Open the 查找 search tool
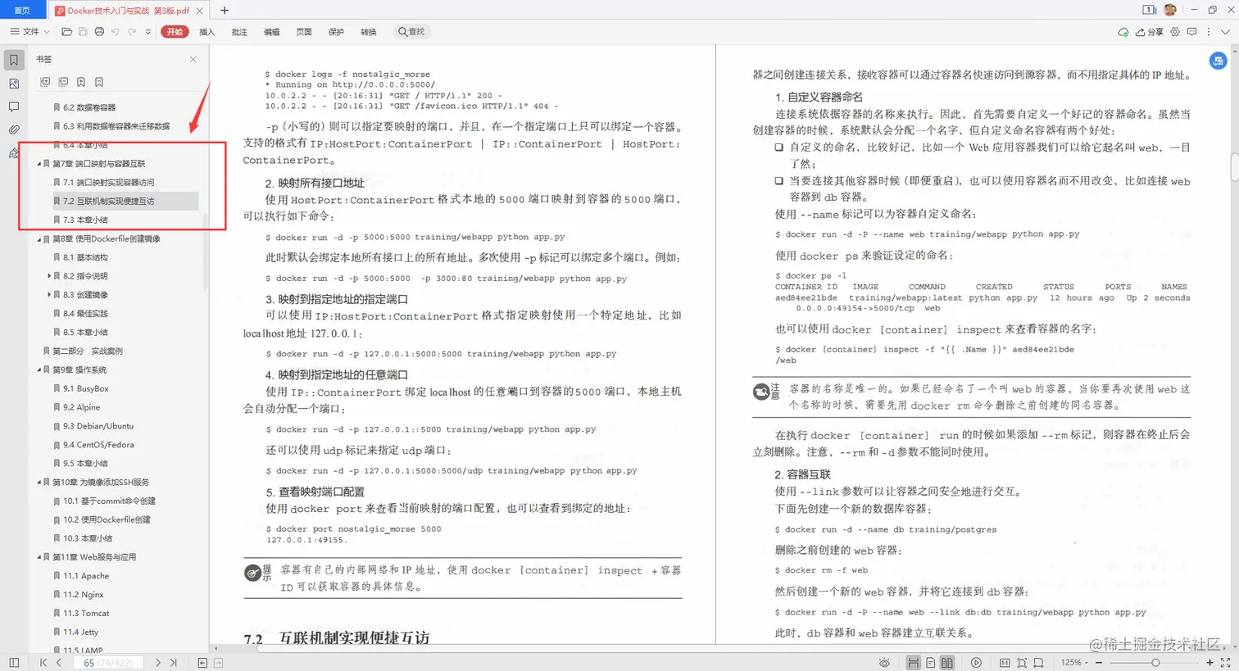 click(411, 31)
